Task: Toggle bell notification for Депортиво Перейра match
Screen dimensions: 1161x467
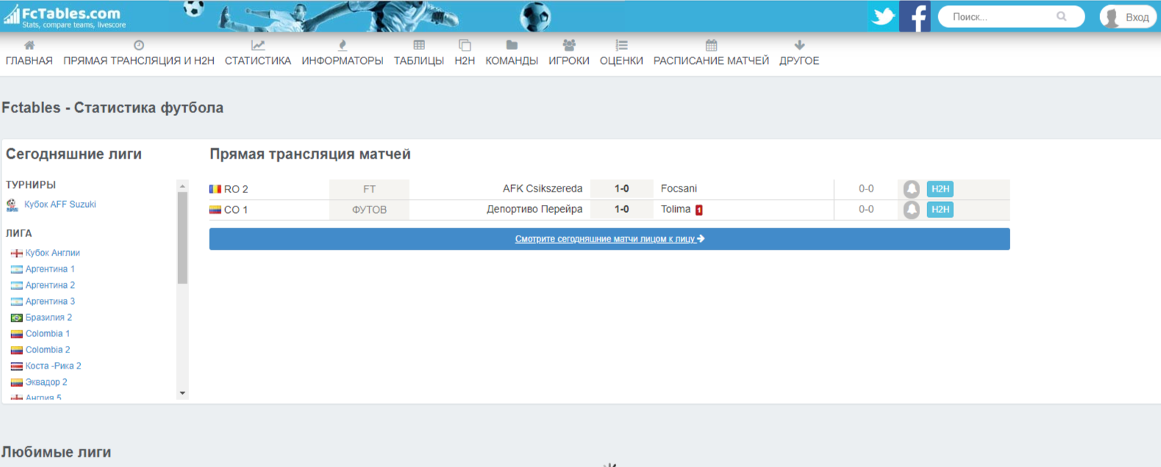Action: coord(911,209)
